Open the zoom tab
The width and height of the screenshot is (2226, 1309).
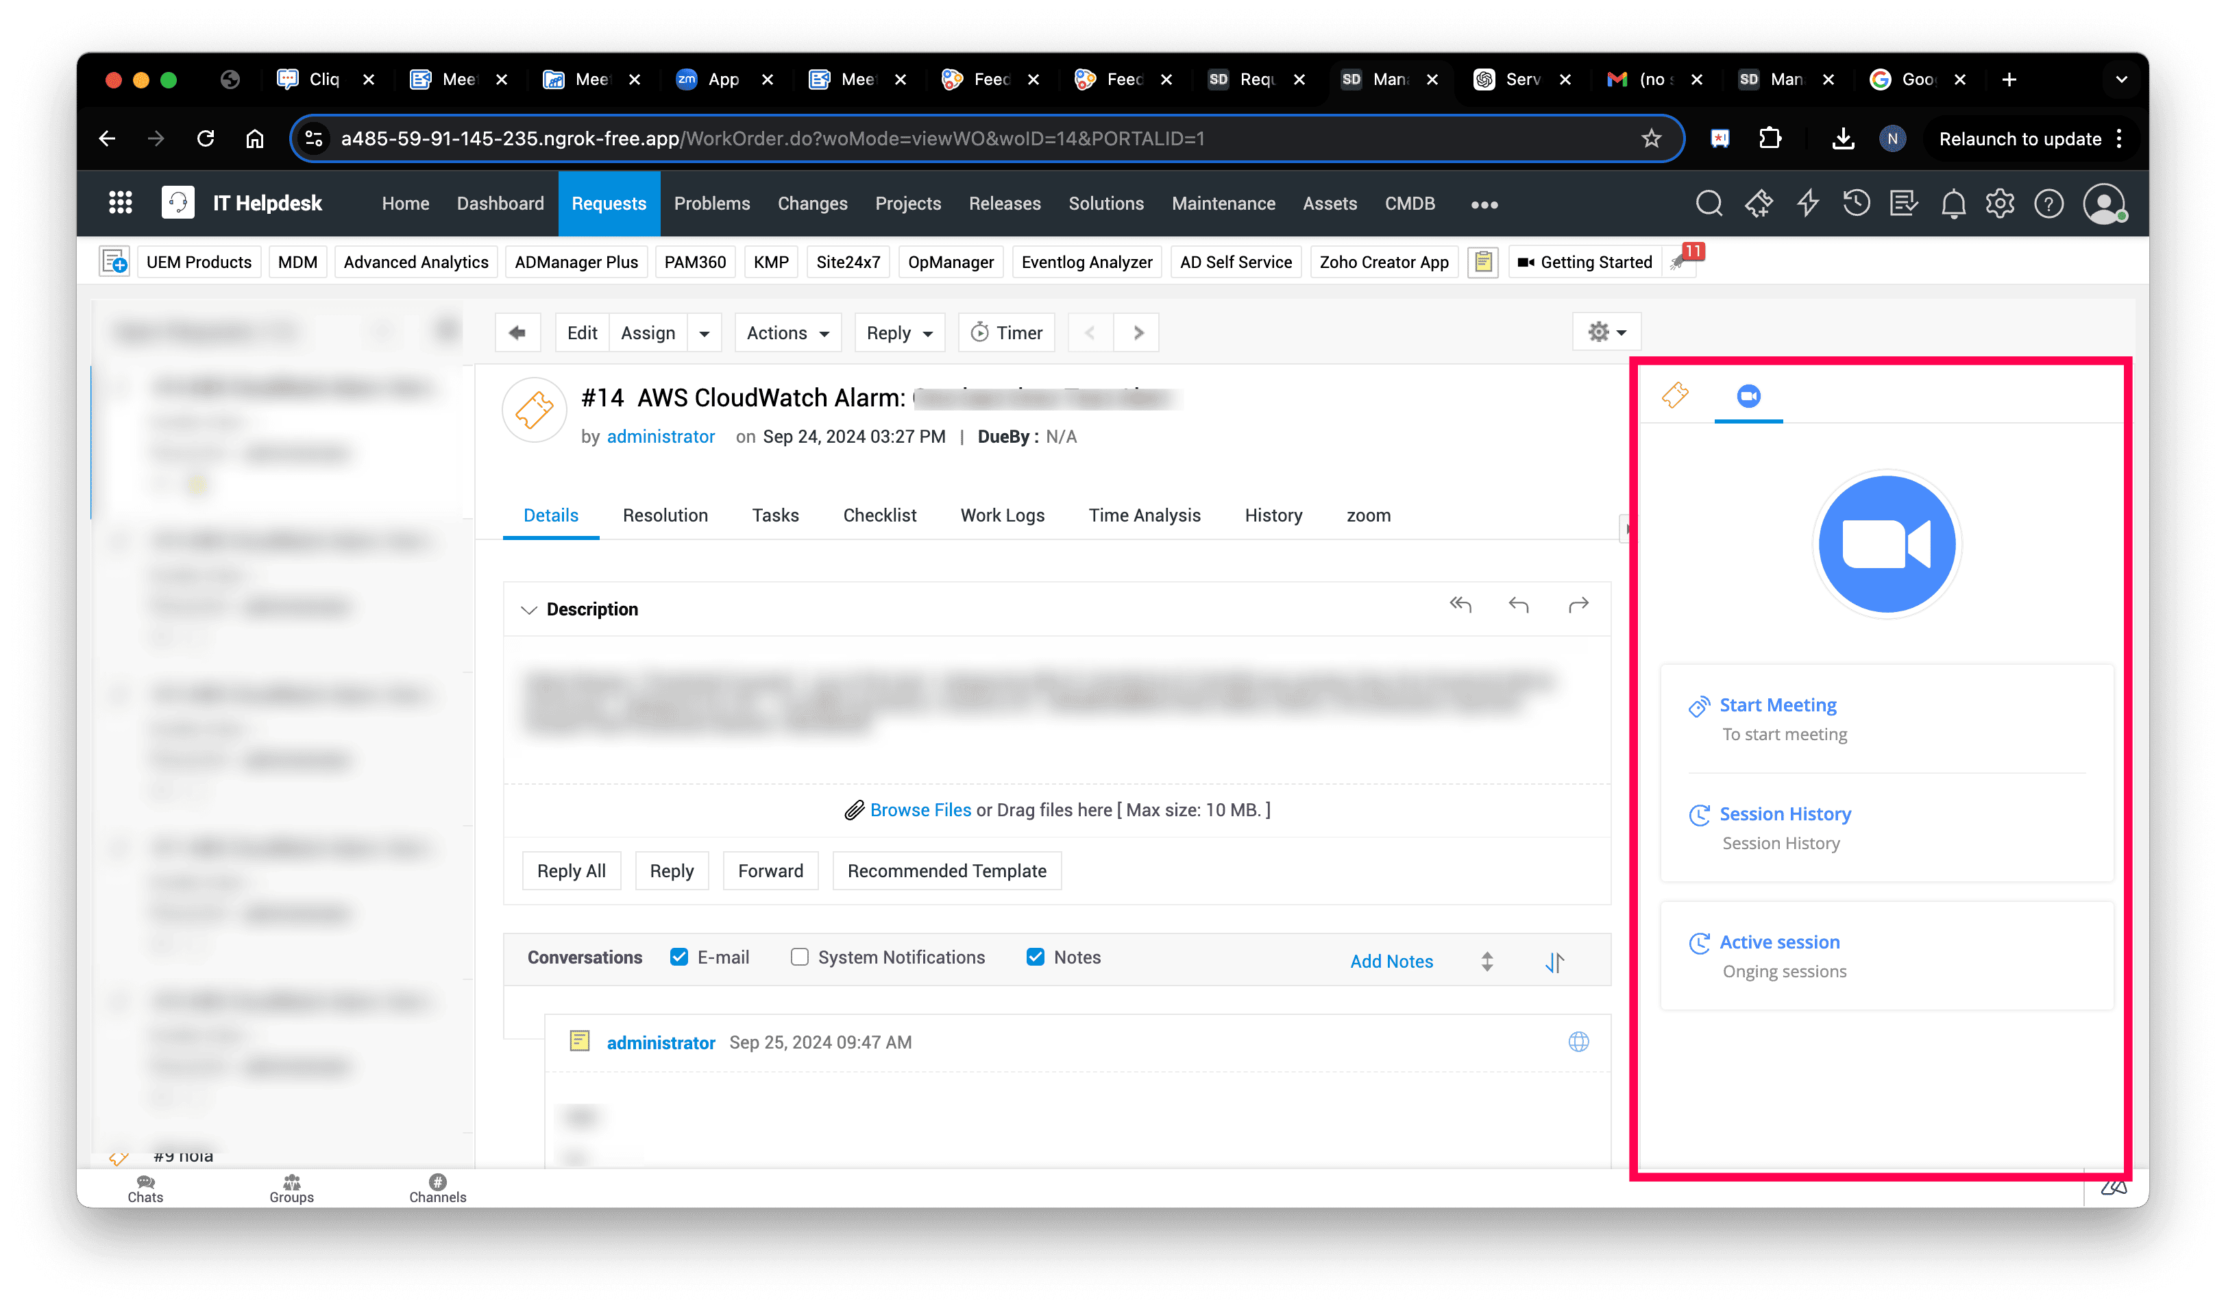(1368, 515)
